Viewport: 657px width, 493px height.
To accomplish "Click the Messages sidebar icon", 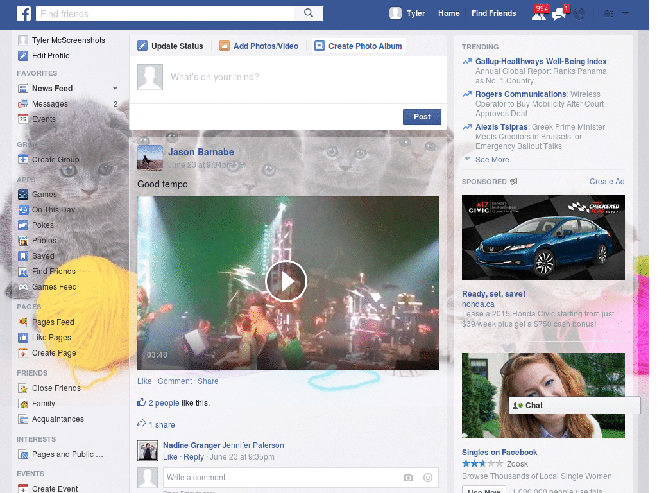I will point(23,104).
